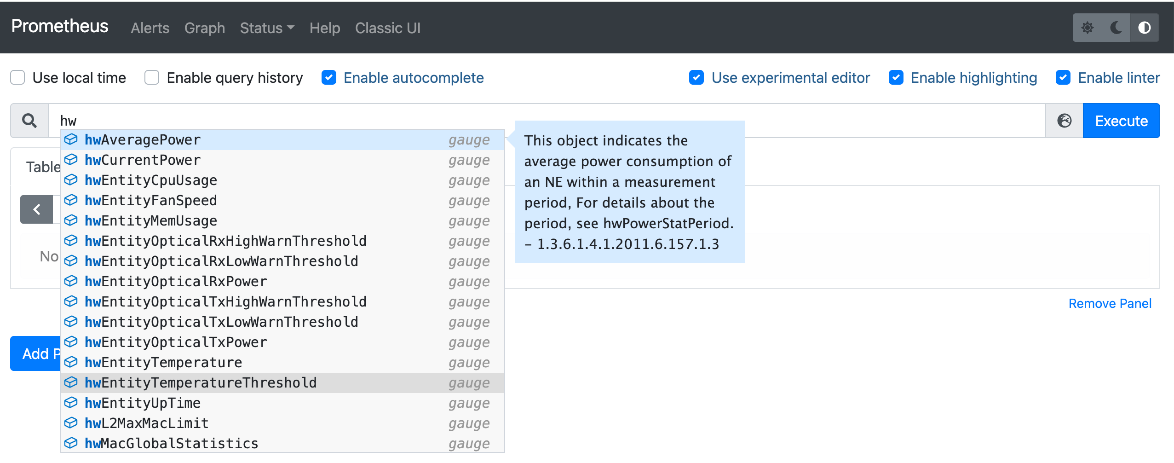Click the cube icon beside hwEntityCpuUsage

[x=71, y=180]
